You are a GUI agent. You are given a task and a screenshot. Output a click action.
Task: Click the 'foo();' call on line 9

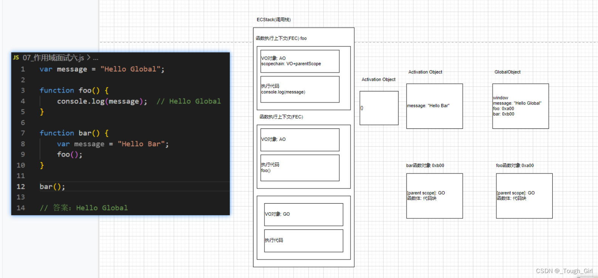pyautogui.click(x=70, y=154)
